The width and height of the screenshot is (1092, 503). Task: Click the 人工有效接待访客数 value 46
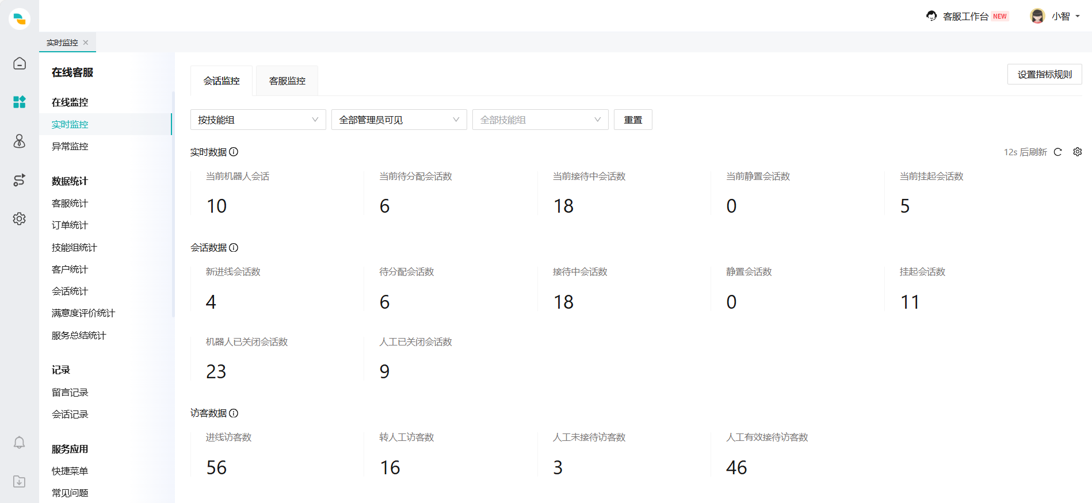click(x=736, y=467)
